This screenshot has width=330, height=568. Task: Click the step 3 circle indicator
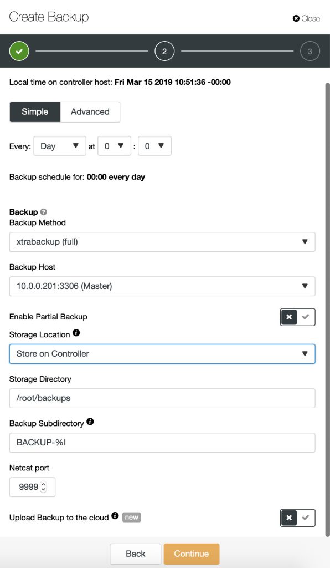click(310, 51)
